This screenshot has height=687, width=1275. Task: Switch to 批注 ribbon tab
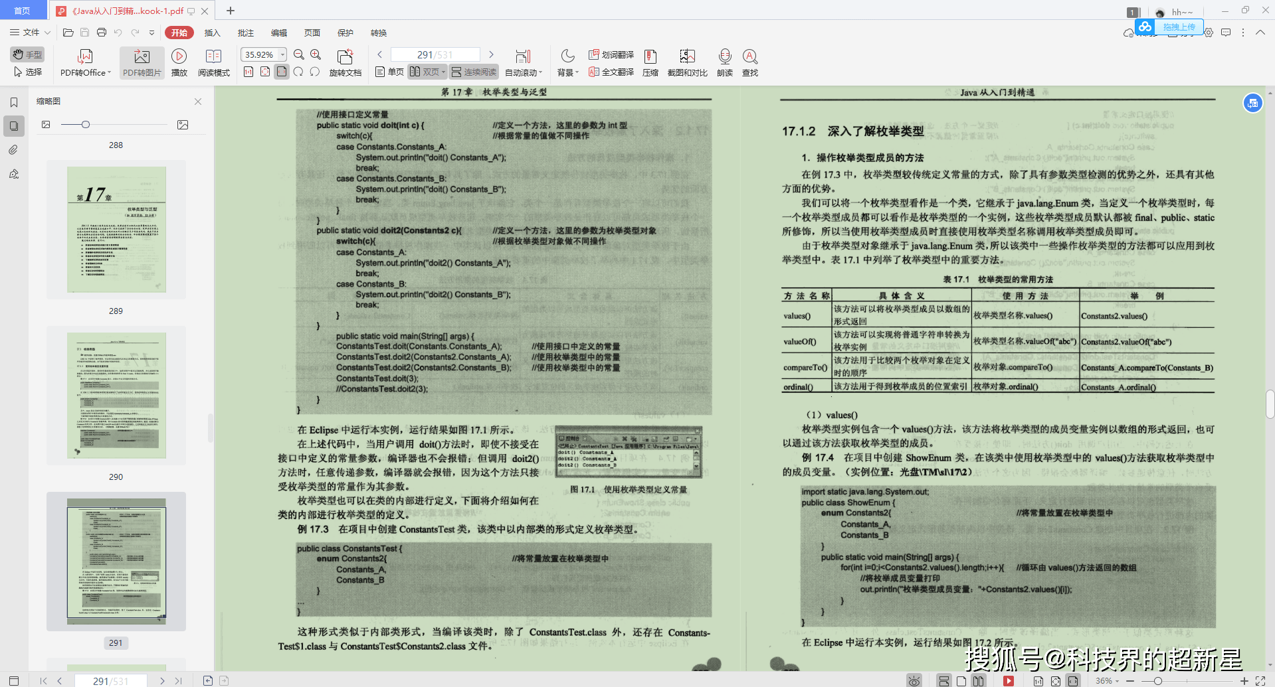coord(246,33)
